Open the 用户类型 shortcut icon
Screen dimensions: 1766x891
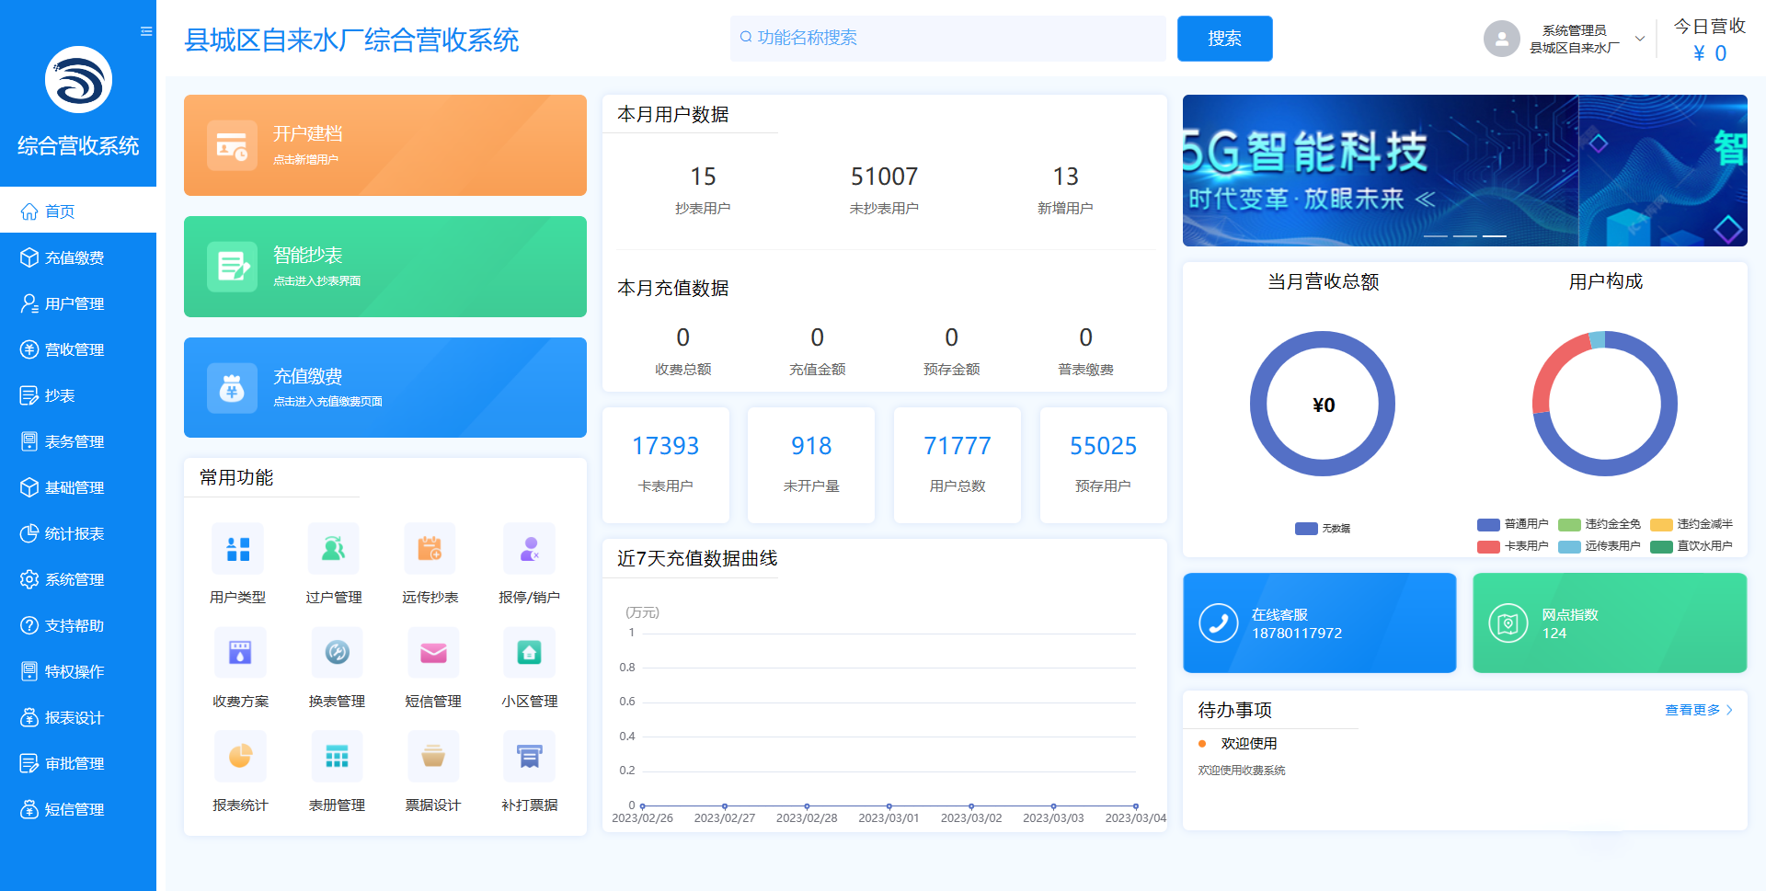click(237, 549)
